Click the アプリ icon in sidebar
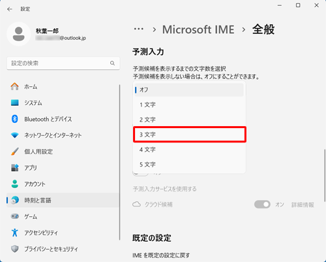 pos(15,167)
